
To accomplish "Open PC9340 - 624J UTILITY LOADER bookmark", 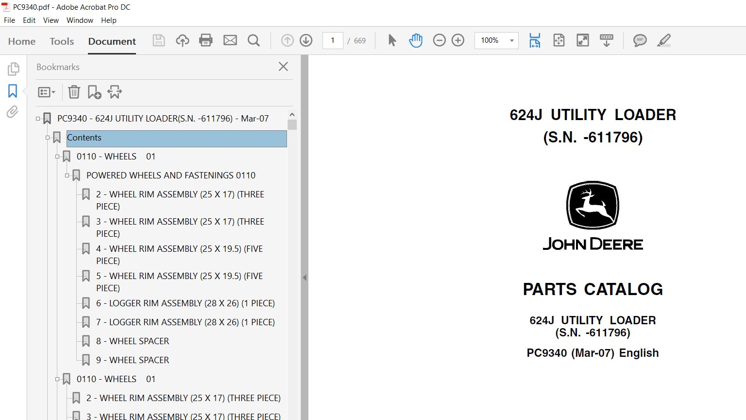I will pos(163,119).
